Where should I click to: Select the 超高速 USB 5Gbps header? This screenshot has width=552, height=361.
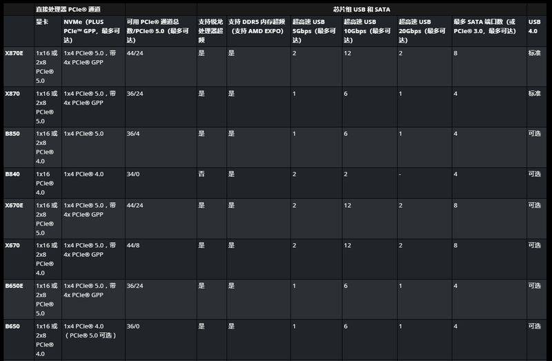(314, 31)
